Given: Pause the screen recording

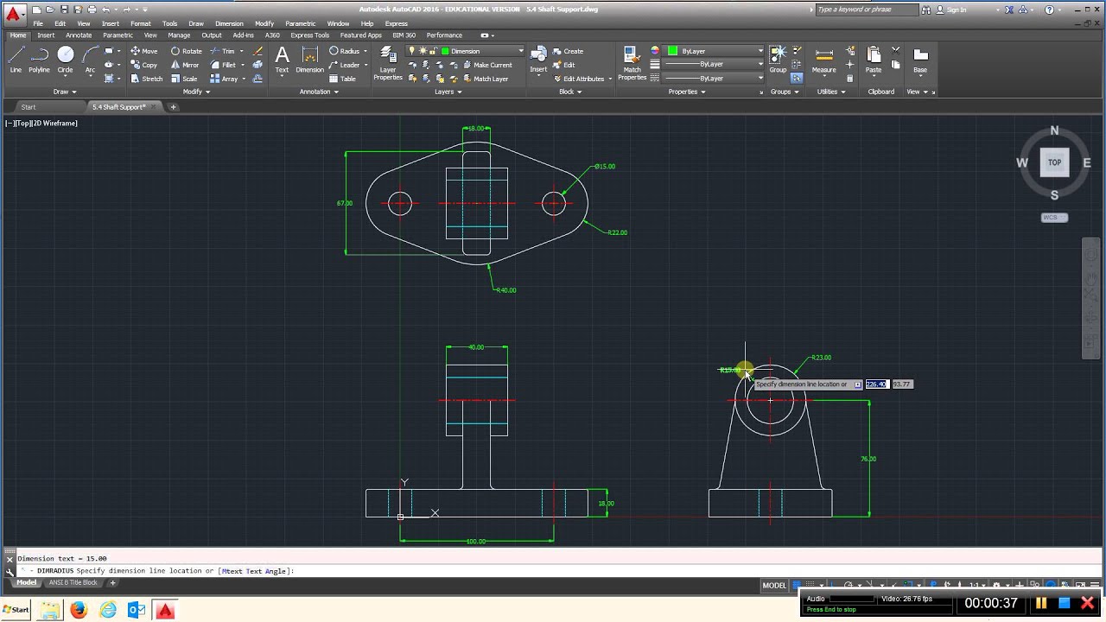Looking at the screenshot, I should pyautogui.click(x=1041, y=603).
